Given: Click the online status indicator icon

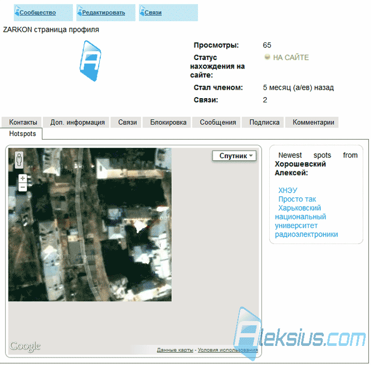Looking at the screenshot, I should click(x=267, y=57).
